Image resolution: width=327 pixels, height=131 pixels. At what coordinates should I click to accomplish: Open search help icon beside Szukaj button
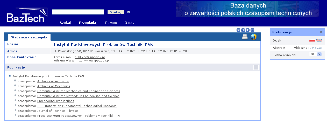[129, 12]
